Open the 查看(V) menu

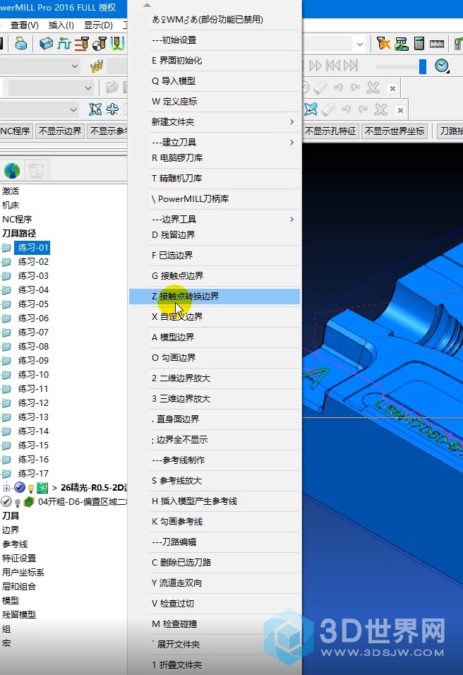(25, 25)
